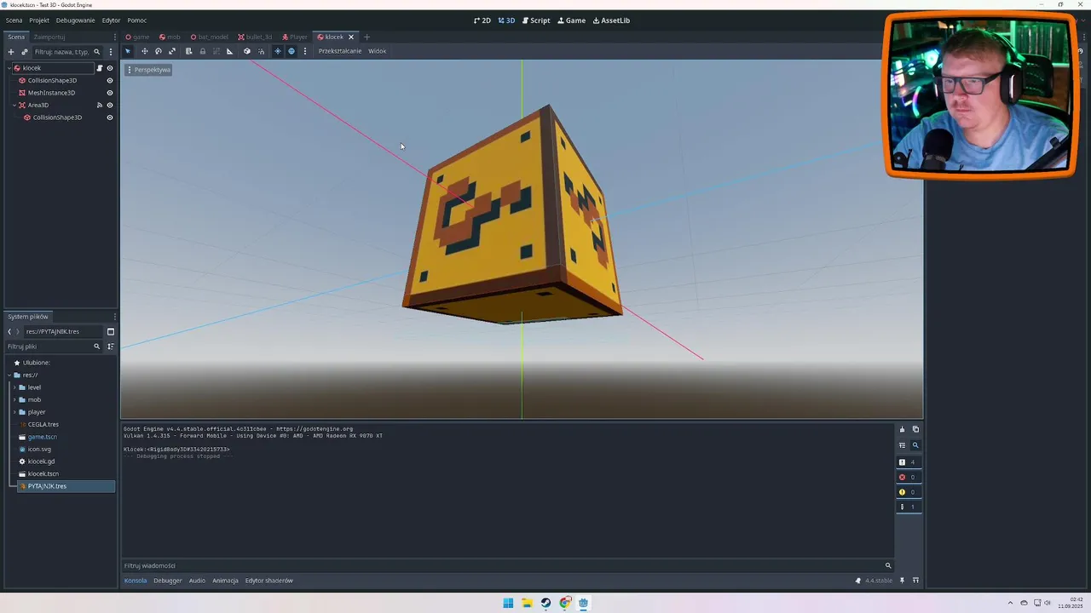The width and height of the screenshot is (1091, 613).
Task: Toggle file system split mode icon
Action: pyautogui.click(x=110, y=332)
